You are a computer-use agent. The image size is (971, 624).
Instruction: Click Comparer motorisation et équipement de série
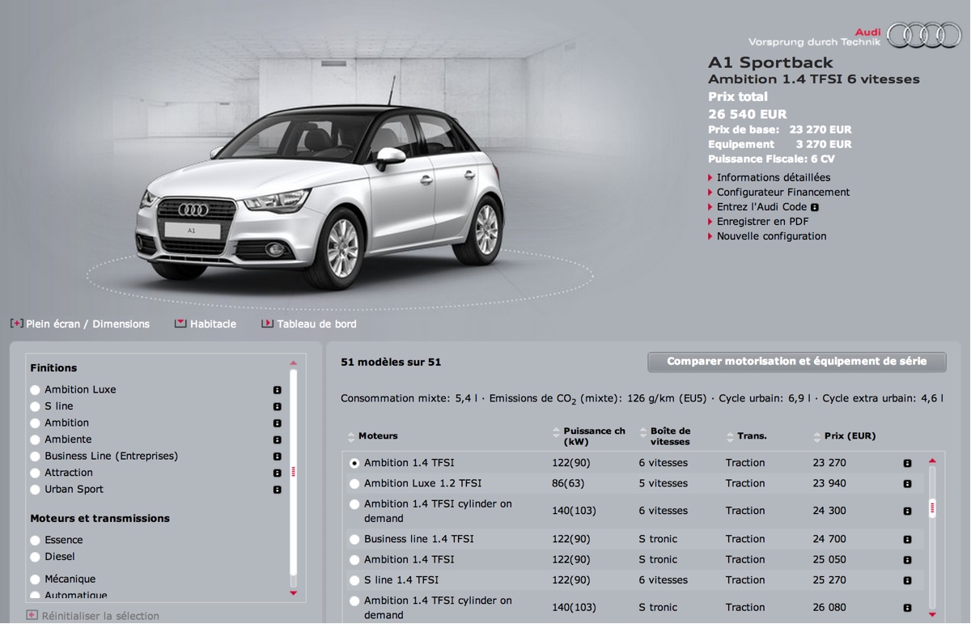(x=797, y=362)
